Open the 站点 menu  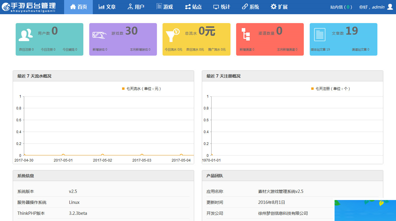coord(194,7)
